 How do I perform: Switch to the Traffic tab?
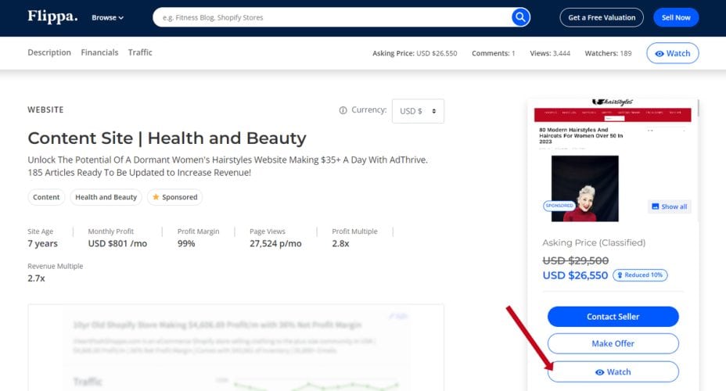pyautogui.click(x=140, y=52)
